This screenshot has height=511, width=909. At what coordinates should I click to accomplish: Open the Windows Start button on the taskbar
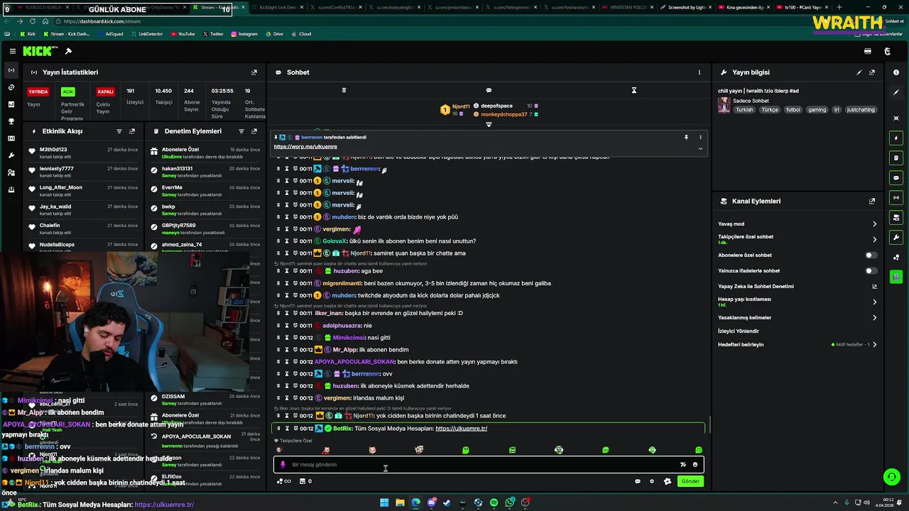[x=384, y=502]
